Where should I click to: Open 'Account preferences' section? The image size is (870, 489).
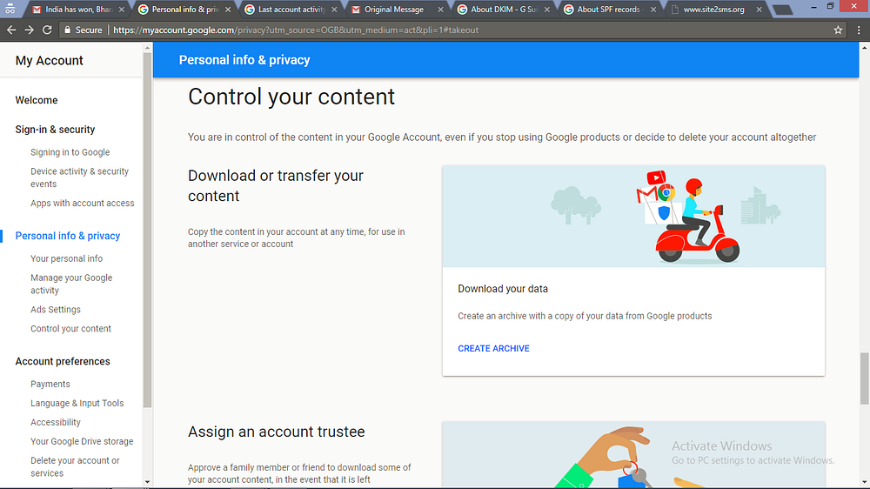63,361
